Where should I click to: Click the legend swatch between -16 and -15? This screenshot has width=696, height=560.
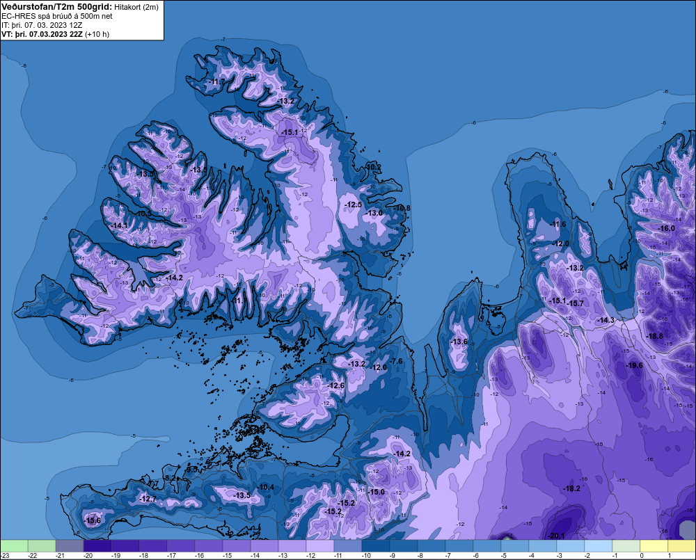[x=209, y=545]
